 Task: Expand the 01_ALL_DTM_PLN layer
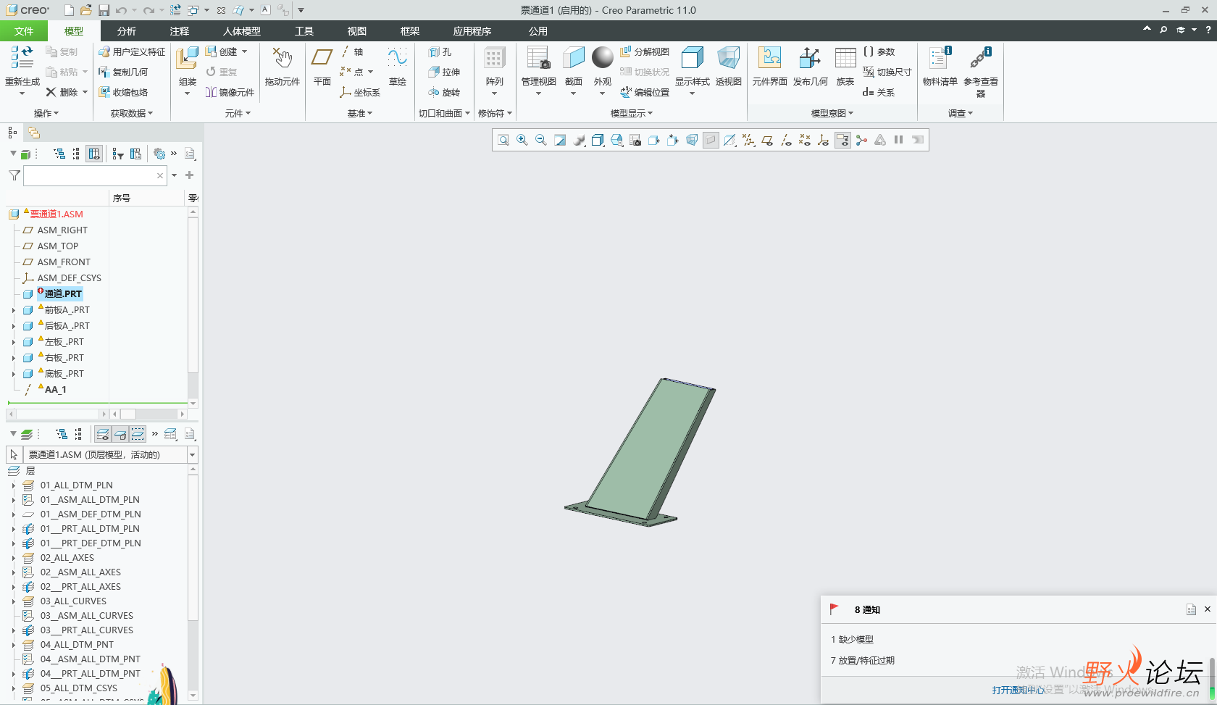pos(13,485)
